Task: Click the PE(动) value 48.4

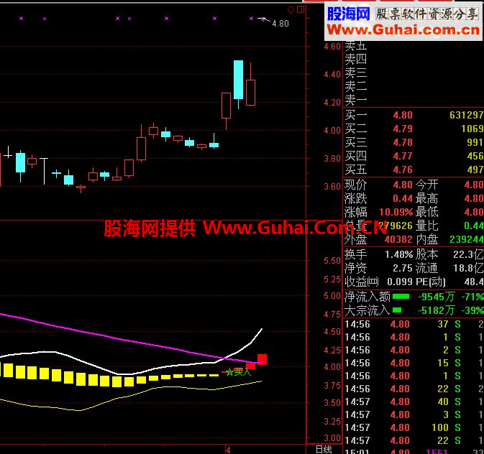Action: coord(474,282)
